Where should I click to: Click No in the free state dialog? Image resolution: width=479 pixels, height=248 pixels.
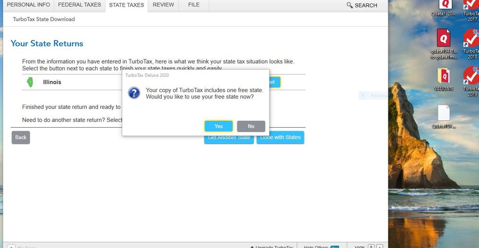click(251, 126)
